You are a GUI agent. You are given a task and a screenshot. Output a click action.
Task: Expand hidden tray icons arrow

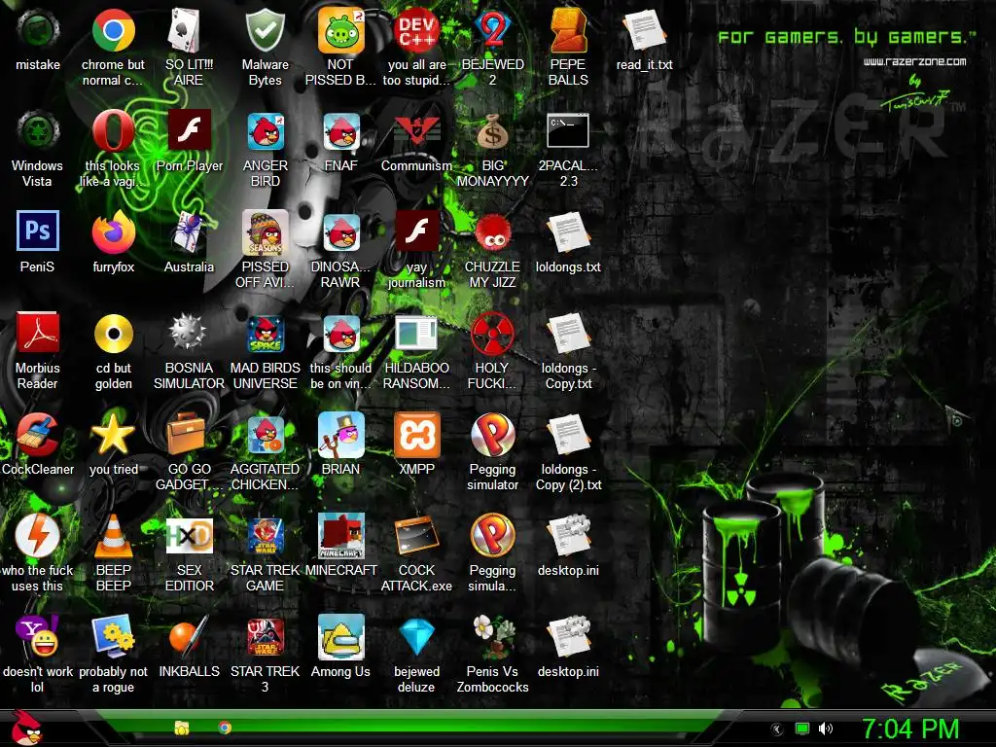pos(776,729)
